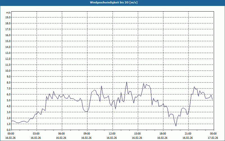Select the 03:00 time axis label
The width and height of the screenshot is (225, 141).
(36, 134)
